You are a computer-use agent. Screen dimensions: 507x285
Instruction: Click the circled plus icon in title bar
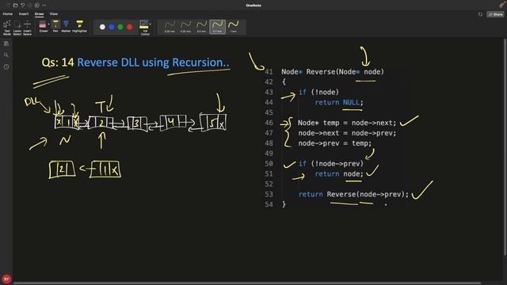(37, 6)
